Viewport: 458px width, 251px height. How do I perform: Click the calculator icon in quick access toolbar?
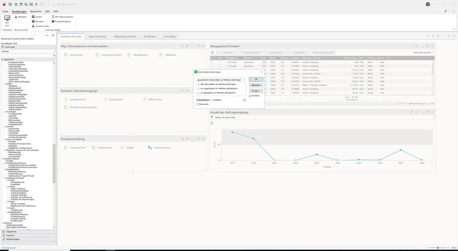point(16,4)
